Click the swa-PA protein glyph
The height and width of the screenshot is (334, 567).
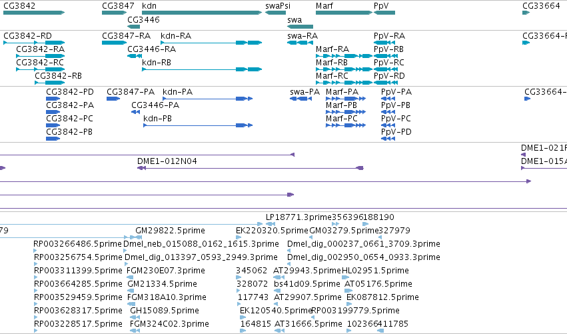point(301,99)
